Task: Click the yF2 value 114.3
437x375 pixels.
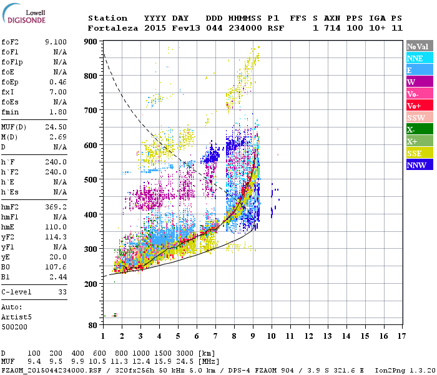Action: (x=56, y=237)
